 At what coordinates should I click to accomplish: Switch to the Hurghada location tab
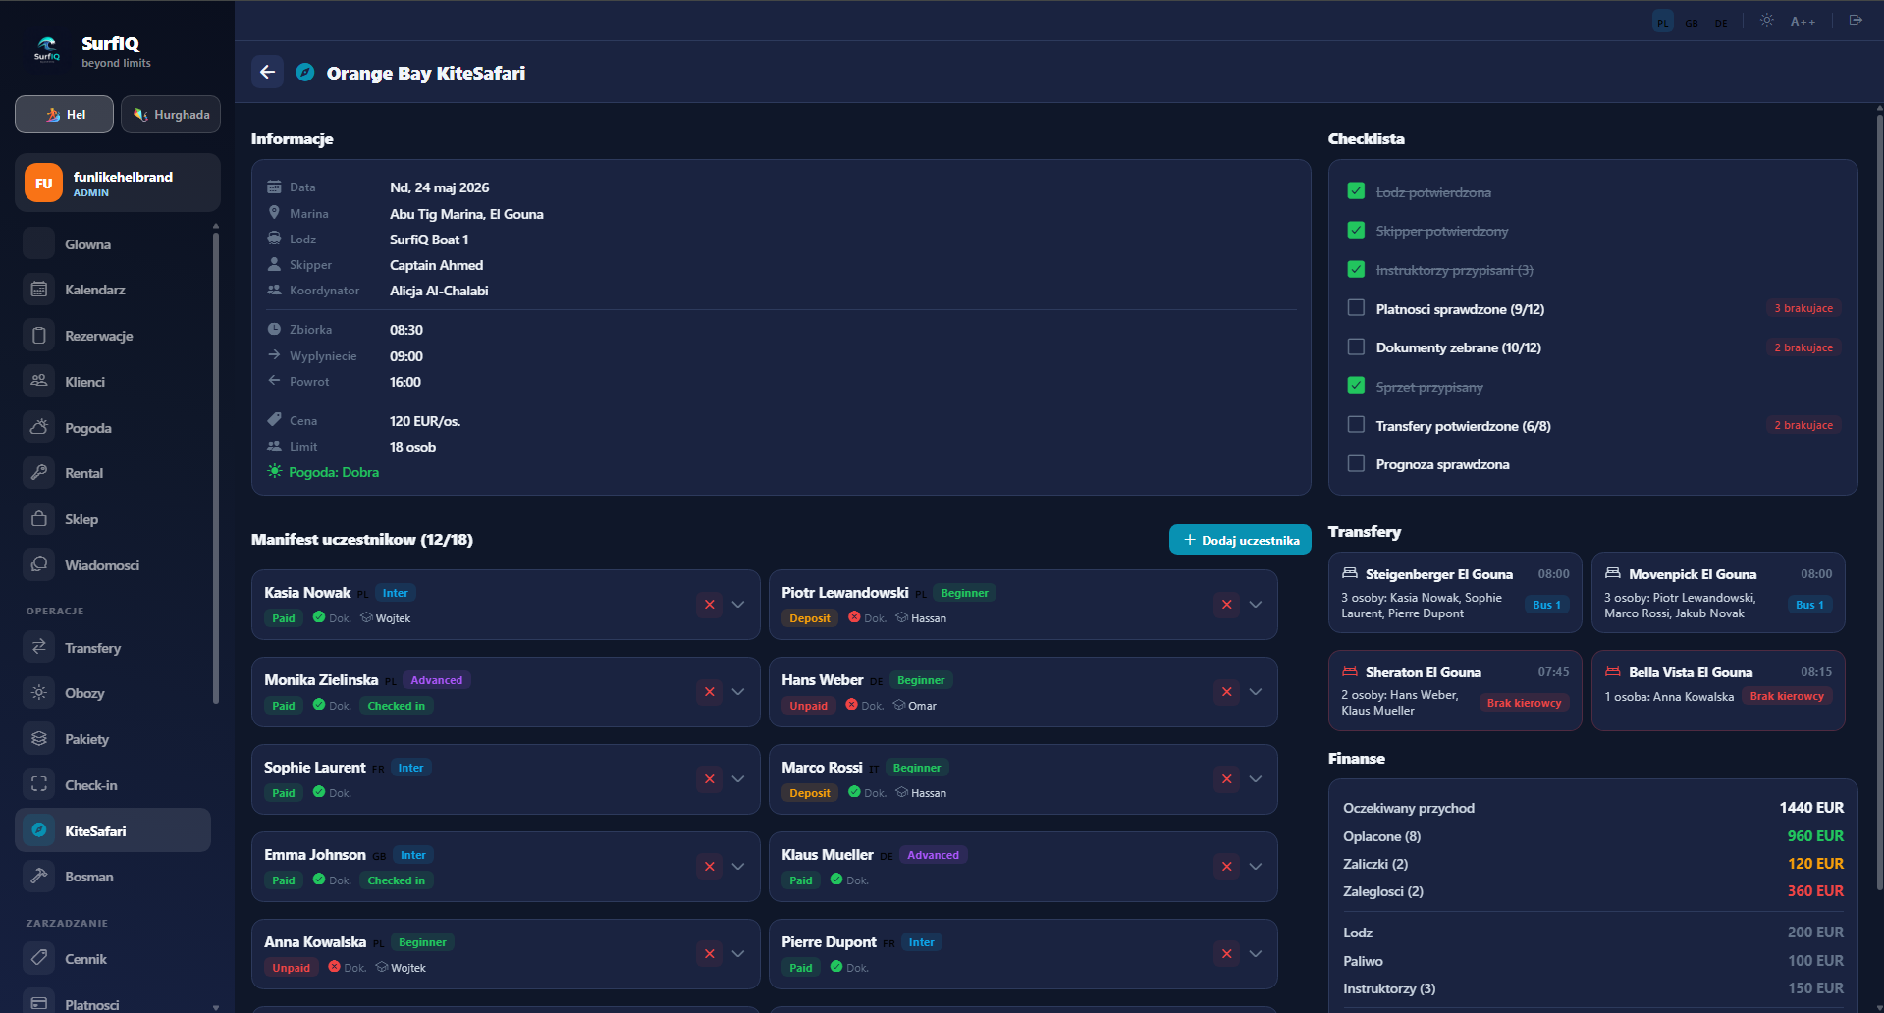(x=171, y=114)
